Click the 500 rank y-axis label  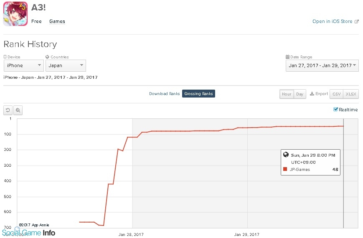click(8, 197)
